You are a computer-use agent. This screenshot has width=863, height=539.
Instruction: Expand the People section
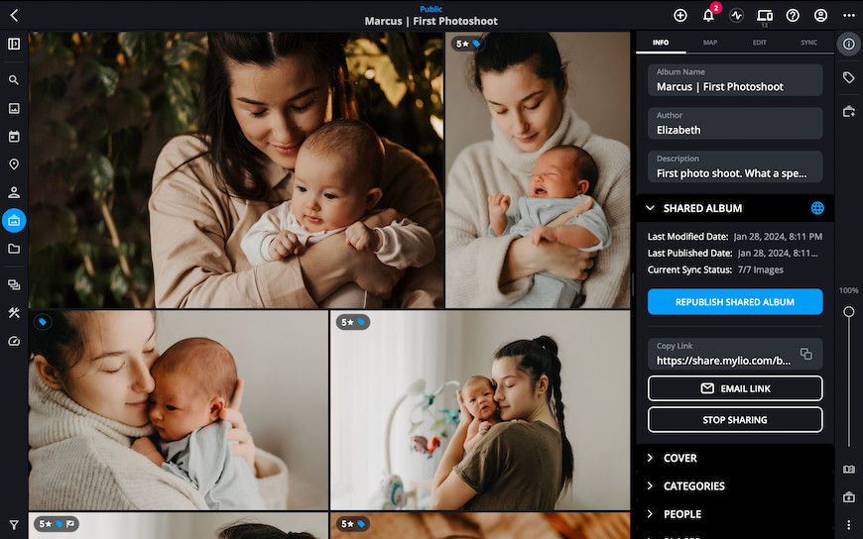point(735,513)
